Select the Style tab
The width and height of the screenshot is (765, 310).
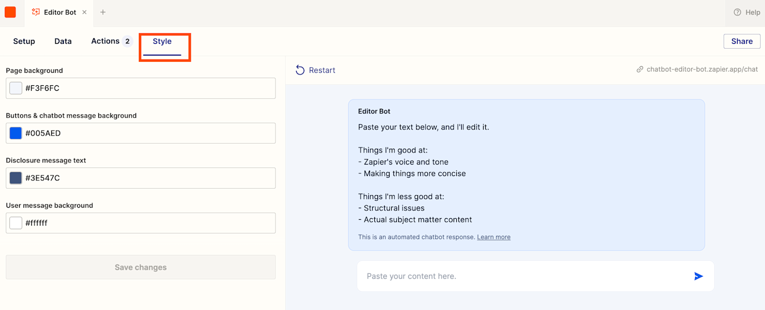(x=162, y=42)
